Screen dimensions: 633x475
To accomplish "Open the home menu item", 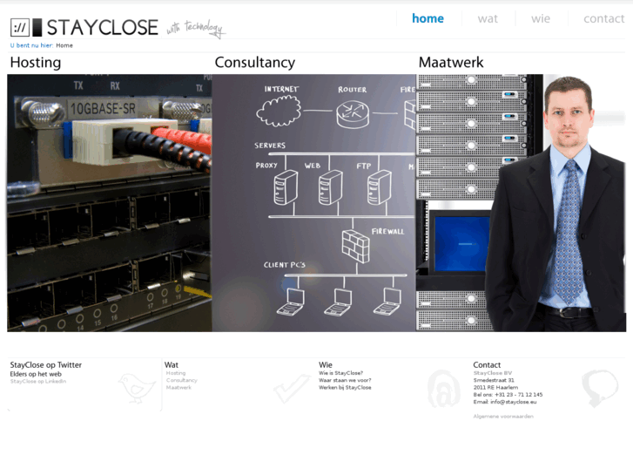I will click(x=428, y=18).
